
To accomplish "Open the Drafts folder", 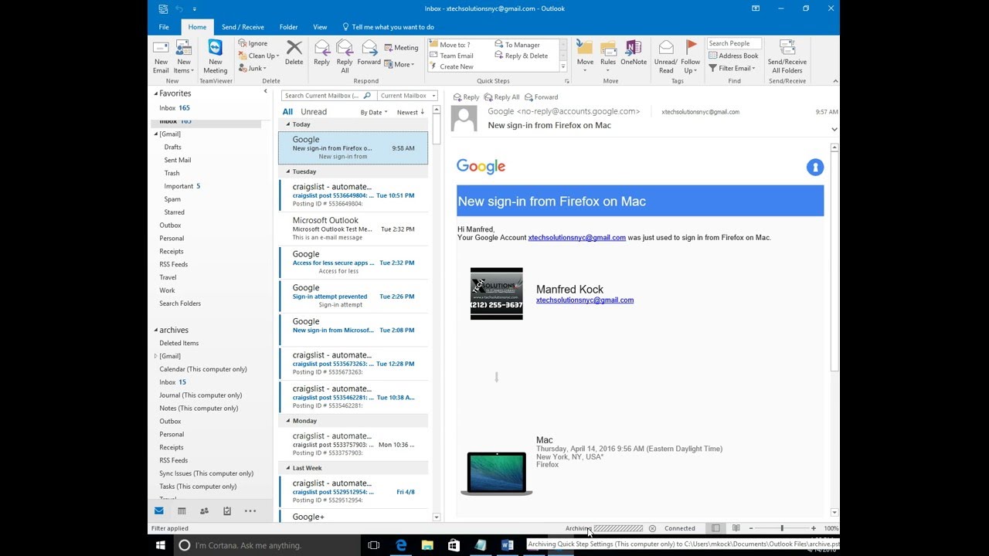I will (172, 147).
